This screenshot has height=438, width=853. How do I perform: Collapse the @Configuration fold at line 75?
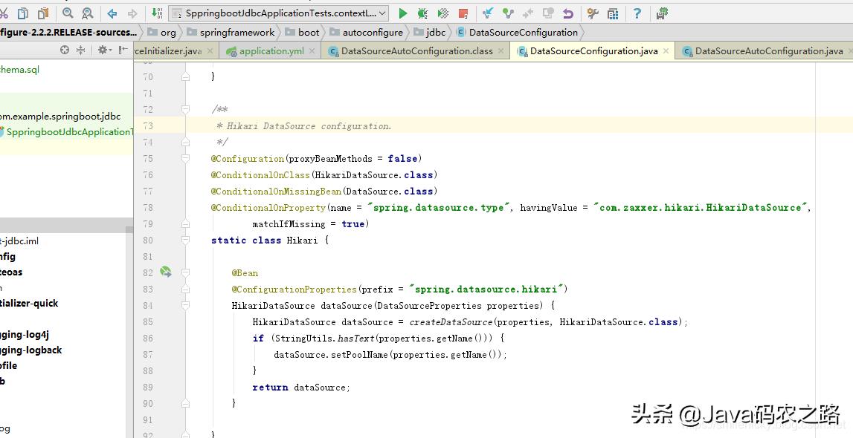pyautogui.click(x=184, y=158)
